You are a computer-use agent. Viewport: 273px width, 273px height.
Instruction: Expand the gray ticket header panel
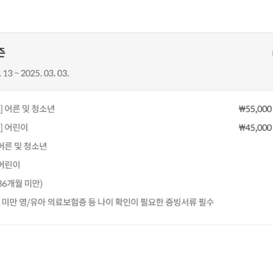point(136,61)
